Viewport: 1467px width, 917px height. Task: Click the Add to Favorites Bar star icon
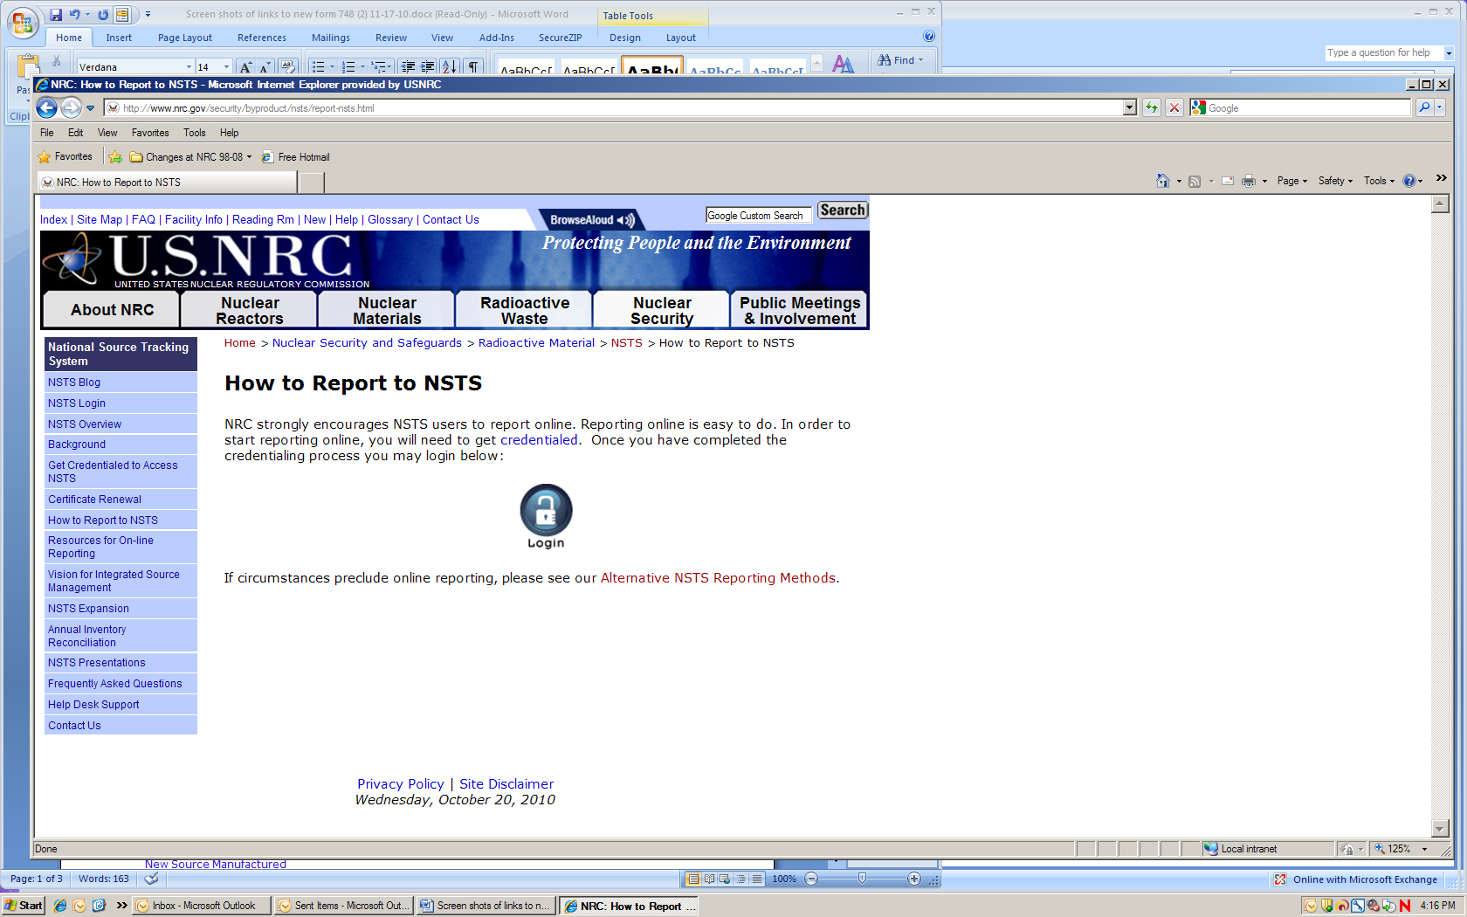click(x=115, y=157)
